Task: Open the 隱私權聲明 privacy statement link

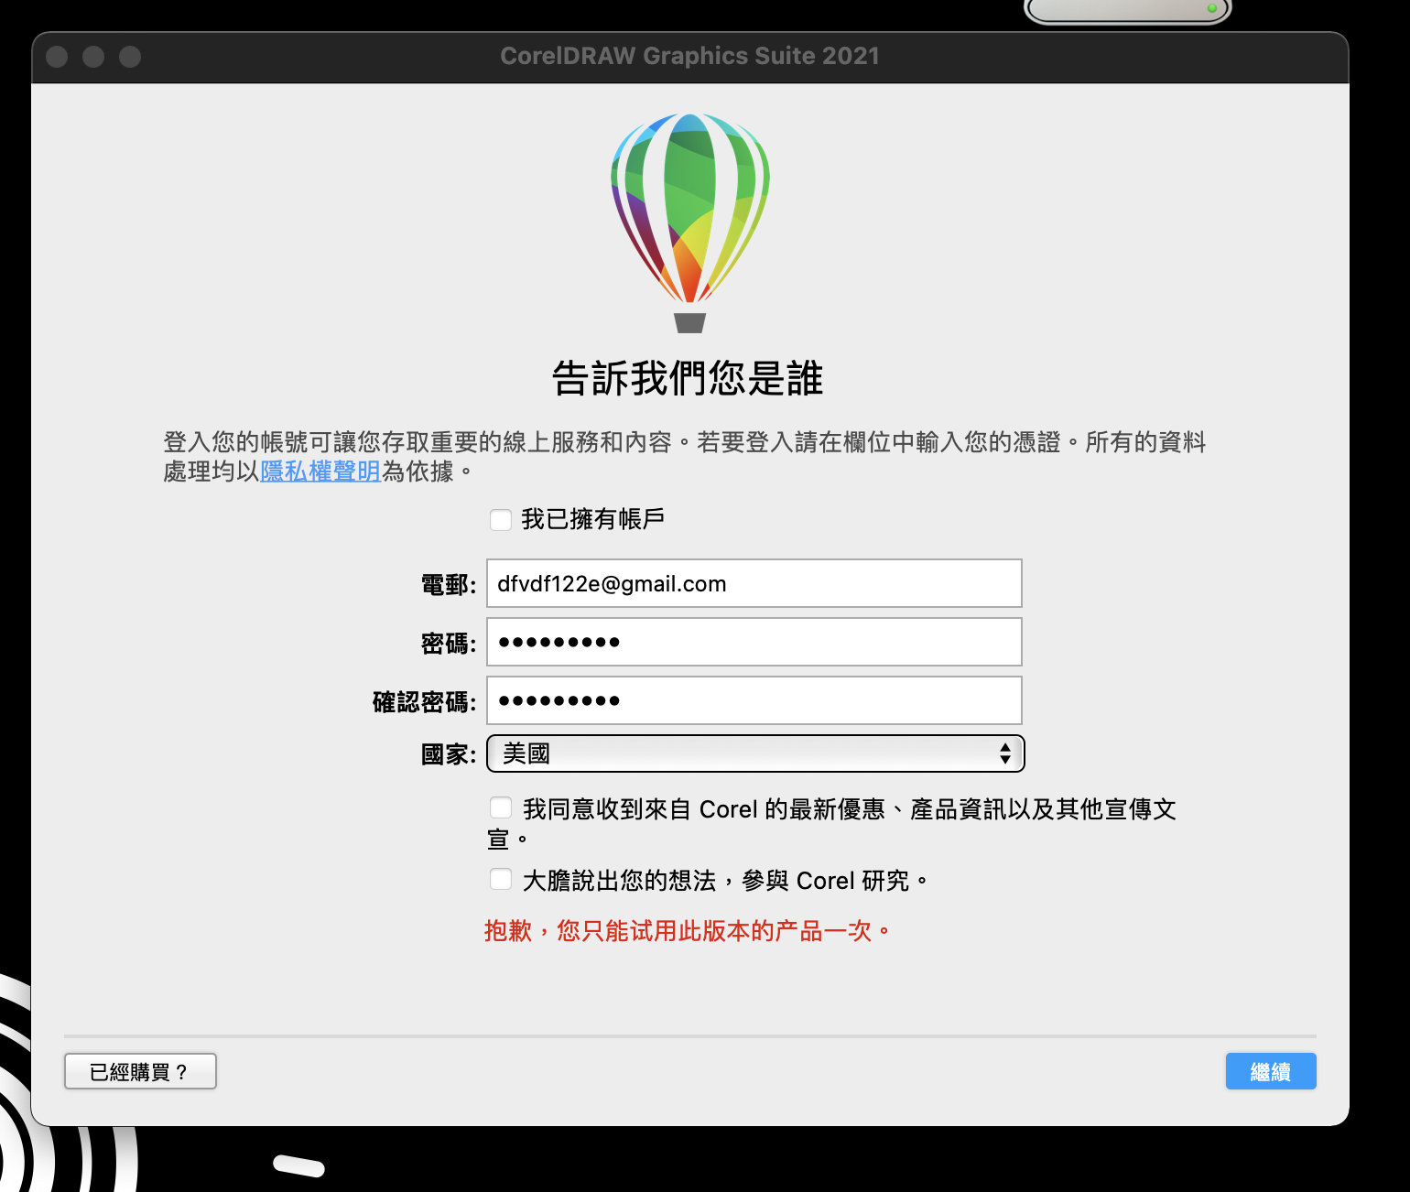Action: click(x=320, y=472)
